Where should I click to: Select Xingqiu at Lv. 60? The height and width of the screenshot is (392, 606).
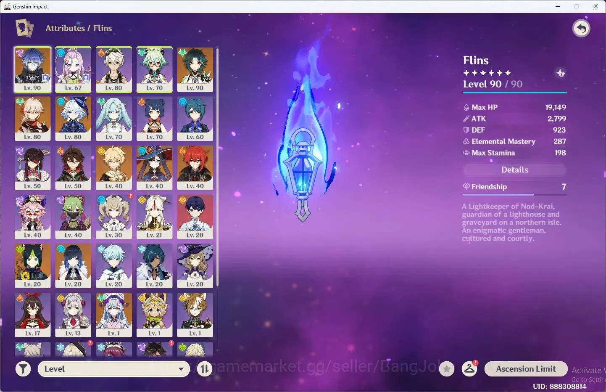(195, 119)
